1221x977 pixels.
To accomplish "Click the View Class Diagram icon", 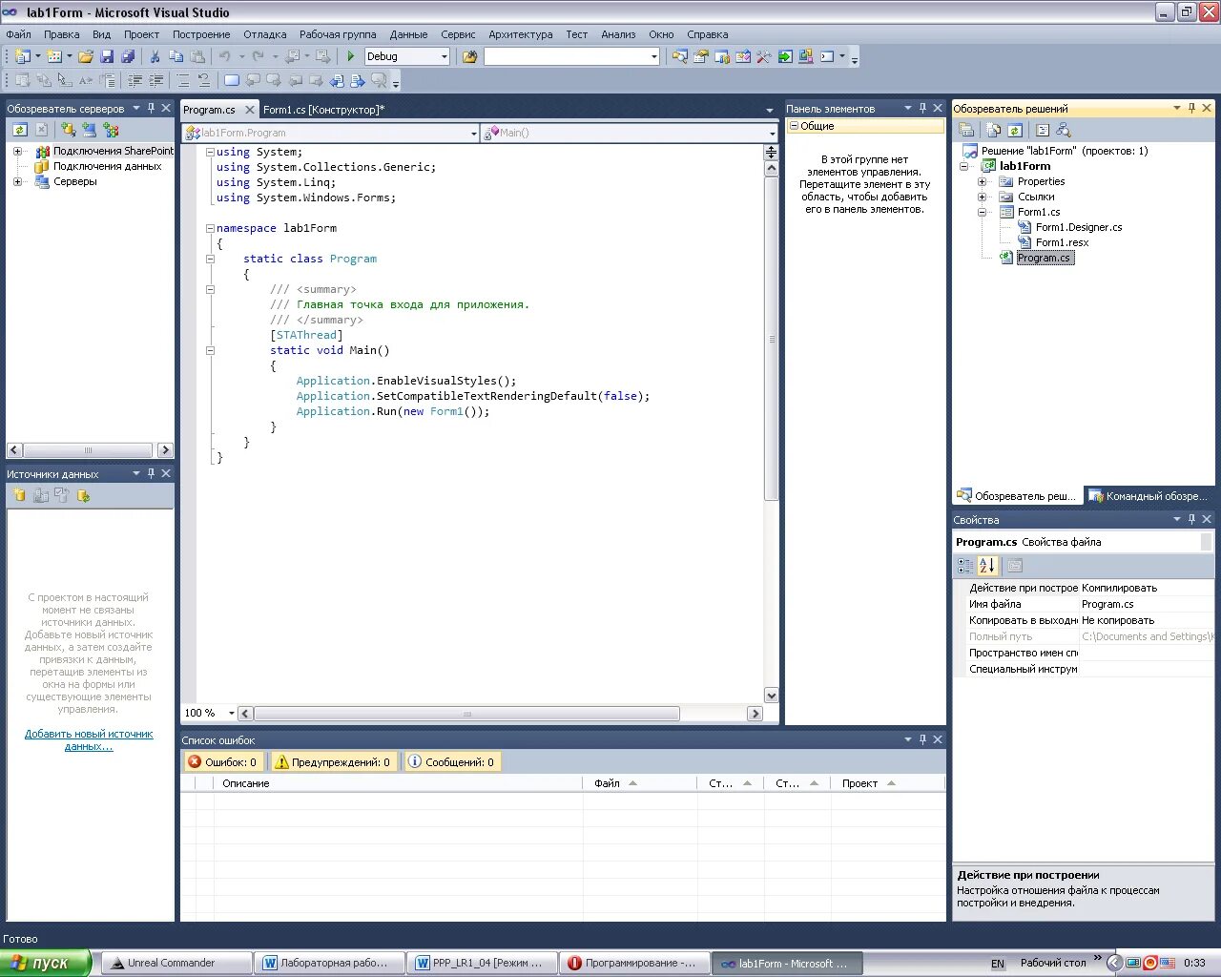I will coord(1063,130).
